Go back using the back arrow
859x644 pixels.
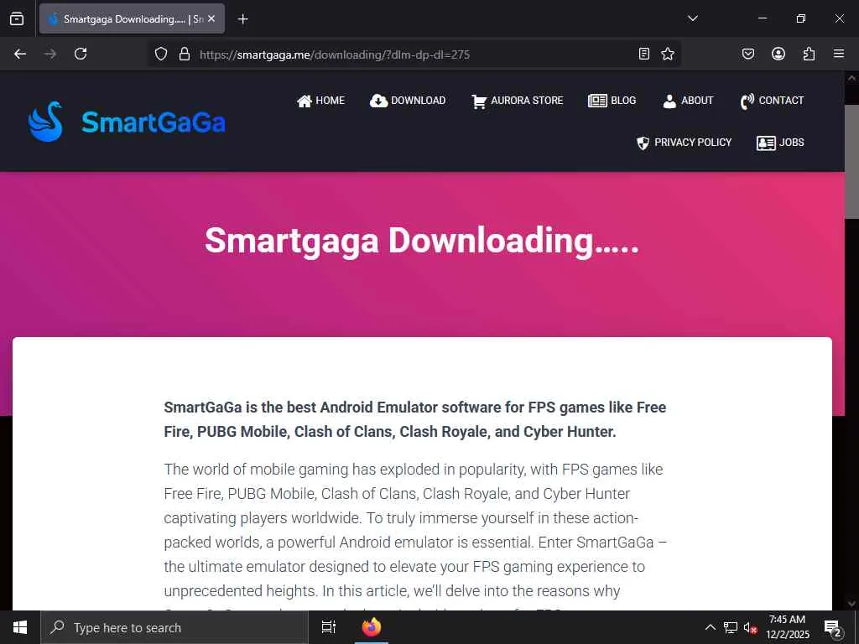pos(20,54)
